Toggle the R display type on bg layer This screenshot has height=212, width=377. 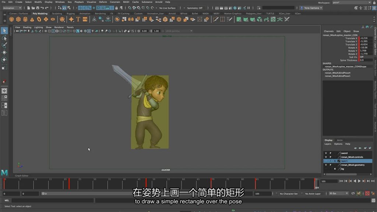(x=335, y=169)
